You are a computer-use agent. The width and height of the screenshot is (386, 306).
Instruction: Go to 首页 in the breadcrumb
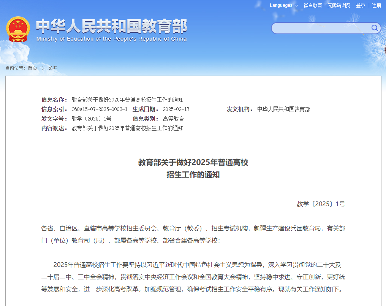pos(33,68)
